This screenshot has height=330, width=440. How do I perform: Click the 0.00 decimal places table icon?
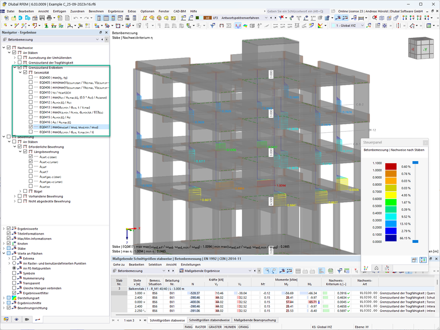click(x=347, y=271)
